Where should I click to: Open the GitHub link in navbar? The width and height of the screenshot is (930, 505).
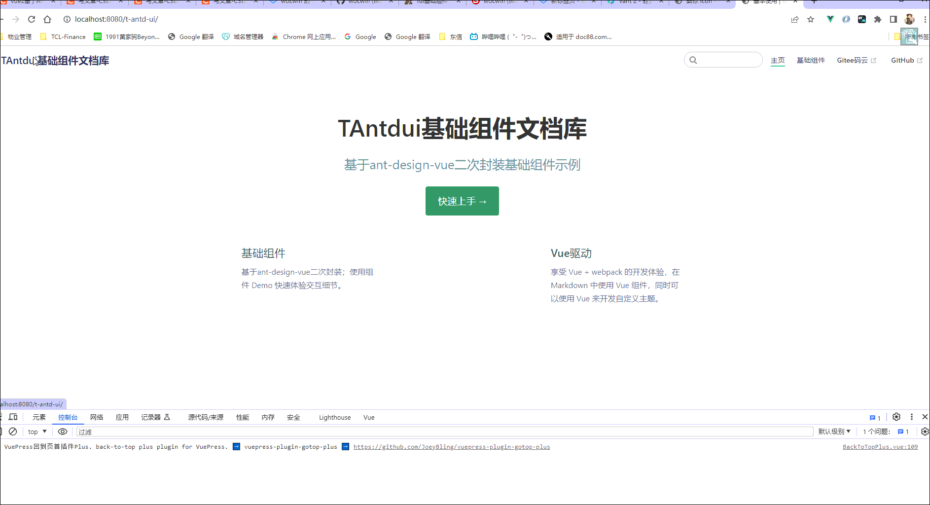903,60
